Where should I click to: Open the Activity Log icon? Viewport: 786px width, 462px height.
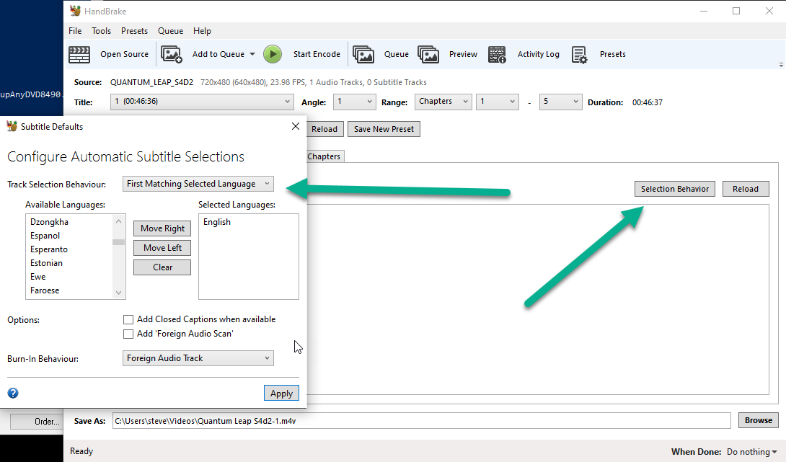[x=497, y=54]
